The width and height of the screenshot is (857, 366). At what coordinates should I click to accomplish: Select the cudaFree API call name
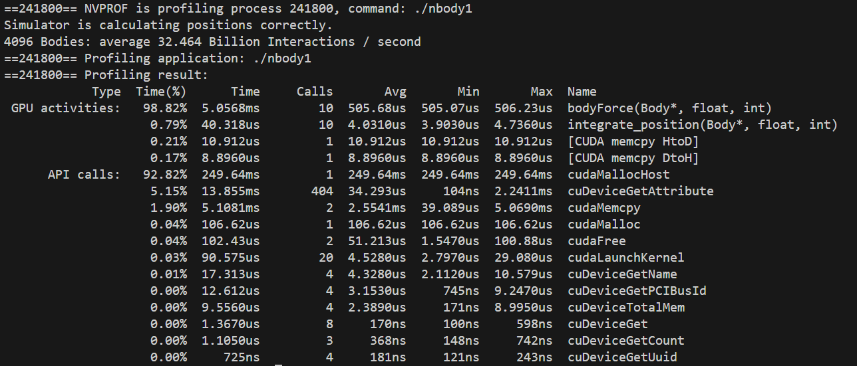click(x=596, y=241)
